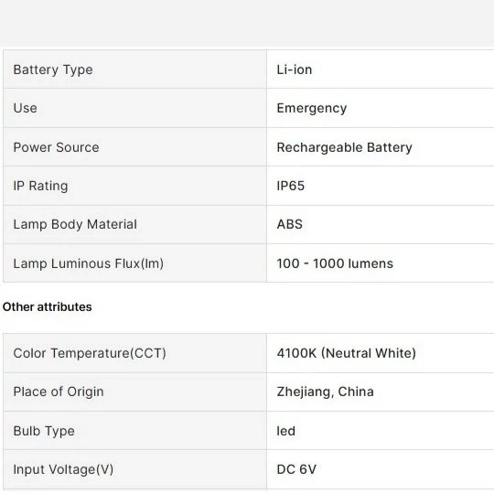This screenshot has height=494, width=494.
Task: Select the IP65 value
Action: click(x=291, y=186)
